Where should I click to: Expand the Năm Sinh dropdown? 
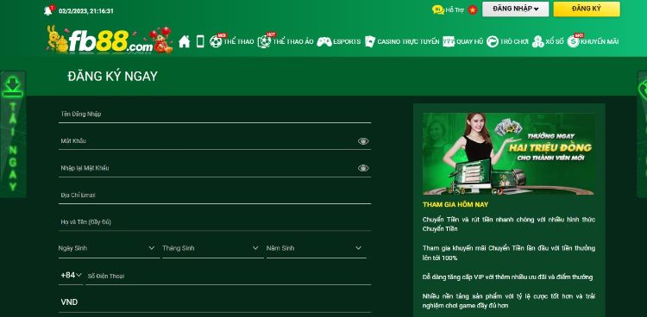click(317, 249)
